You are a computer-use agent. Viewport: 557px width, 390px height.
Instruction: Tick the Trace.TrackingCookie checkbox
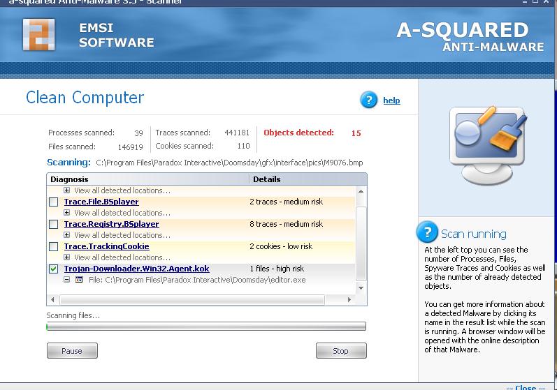pos(53,247)
